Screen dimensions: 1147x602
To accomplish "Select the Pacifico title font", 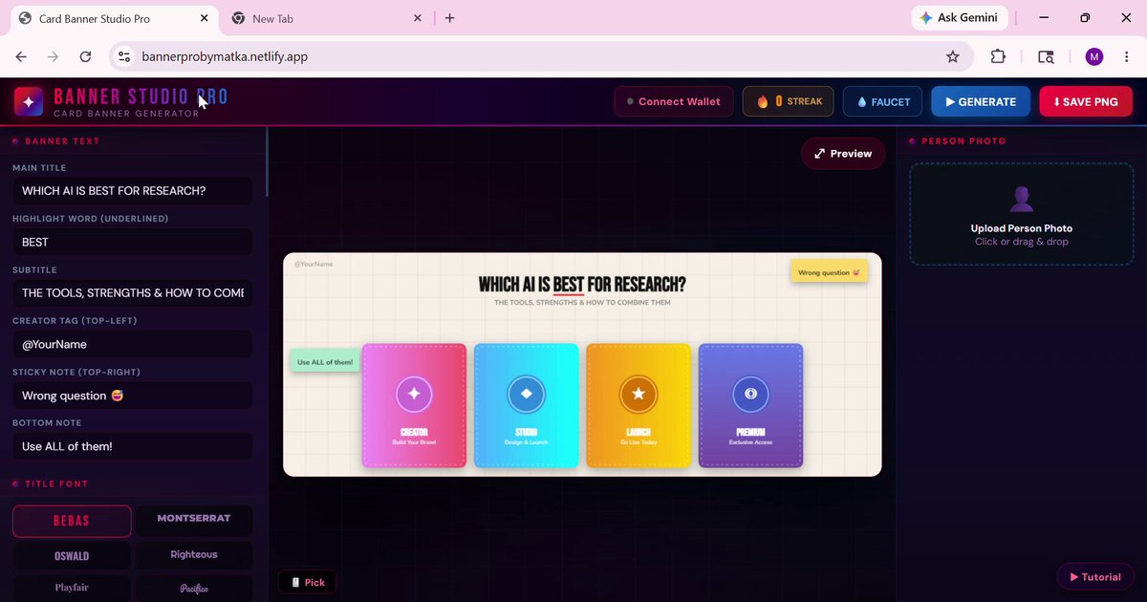I will [194, 588].
